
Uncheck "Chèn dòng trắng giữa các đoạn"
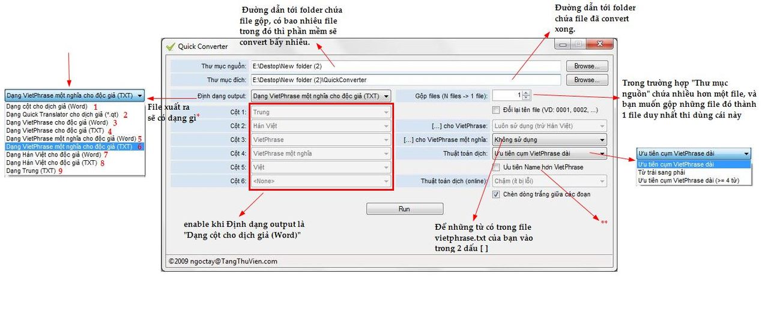point(496,194)
